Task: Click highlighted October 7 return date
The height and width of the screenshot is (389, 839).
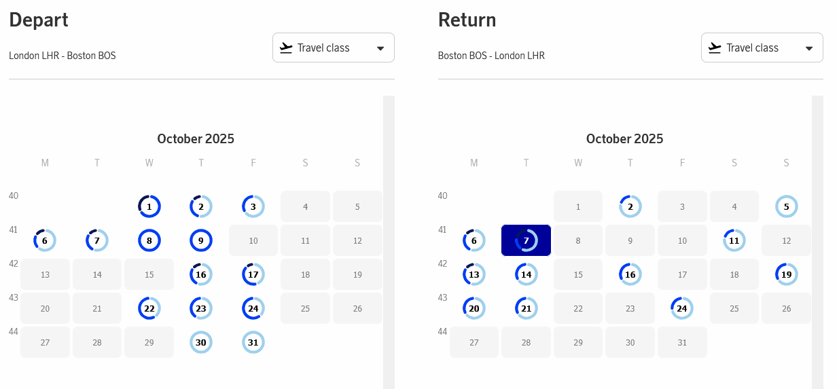Action: point(526,240)
